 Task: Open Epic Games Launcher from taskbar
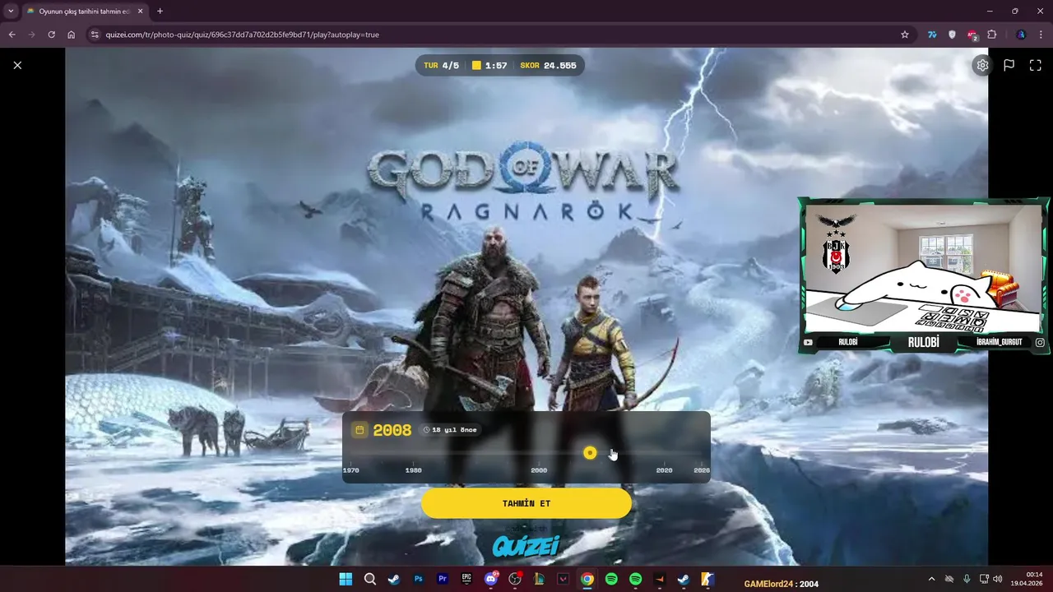click(466, 579)
